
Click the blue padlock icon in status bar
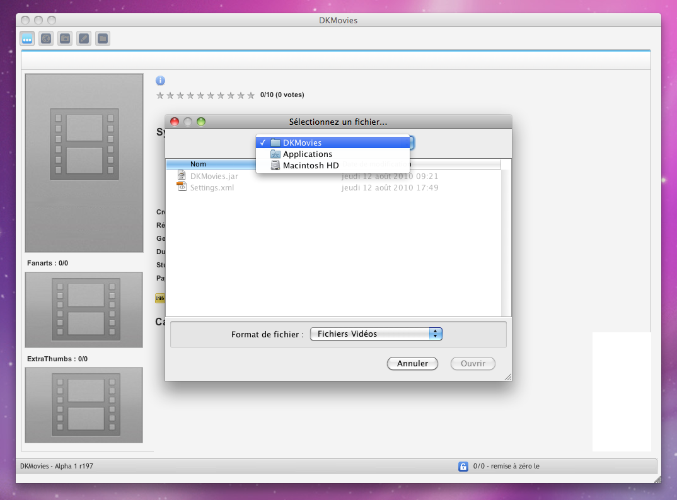(x=463, y=467)
